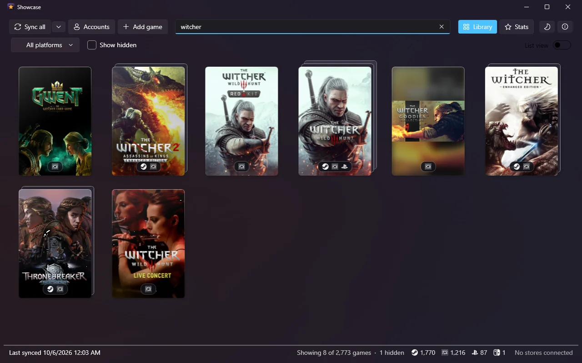The height and width of the screenshot is (363, 582).
Task: Click the "No stores connected" status text
Action: point(544,353)
